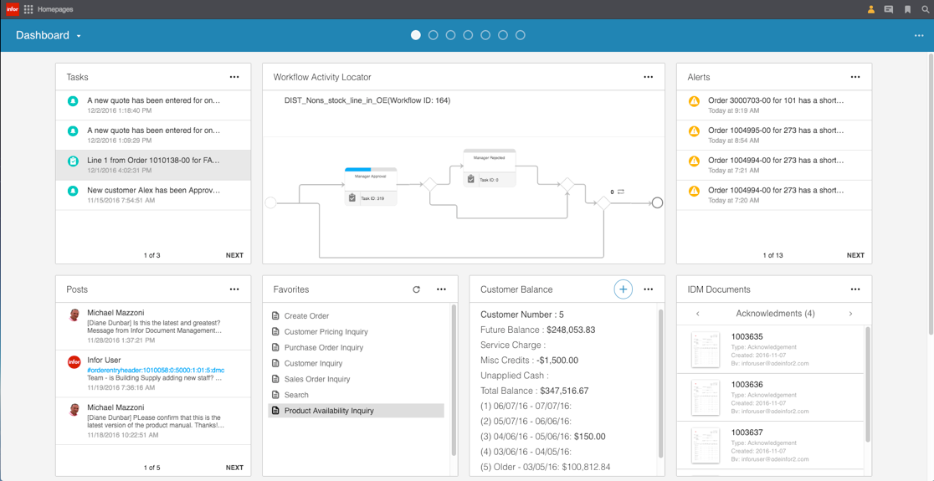Screen dimensions: 934x481
Task: Click the plus icon in Customer Balance
Action: point(623,289)
